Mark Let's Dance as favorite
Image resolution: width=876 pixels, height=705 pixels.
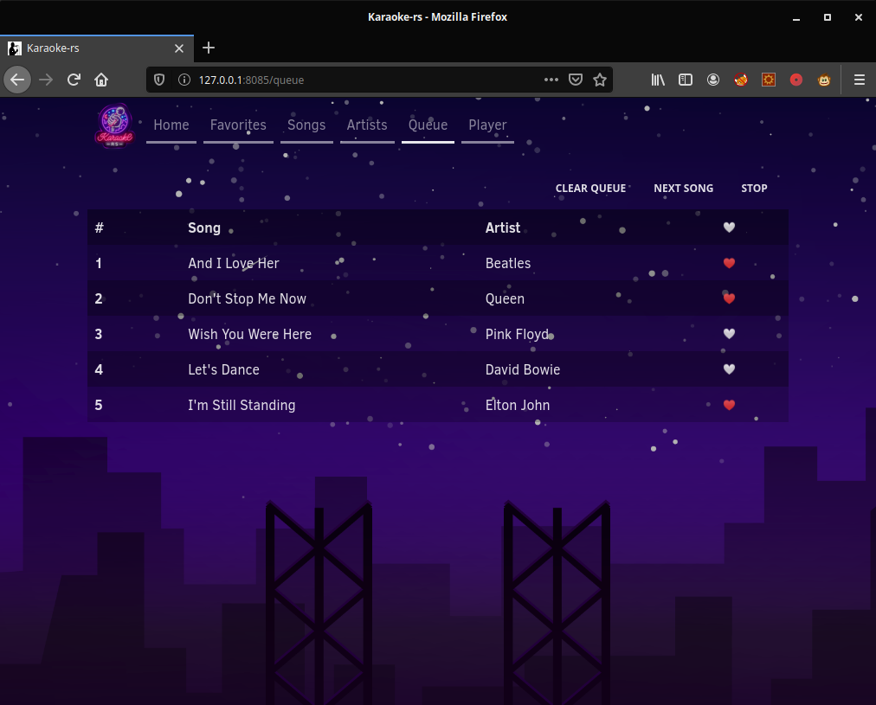pyautogui.click(x=729, y=369)
